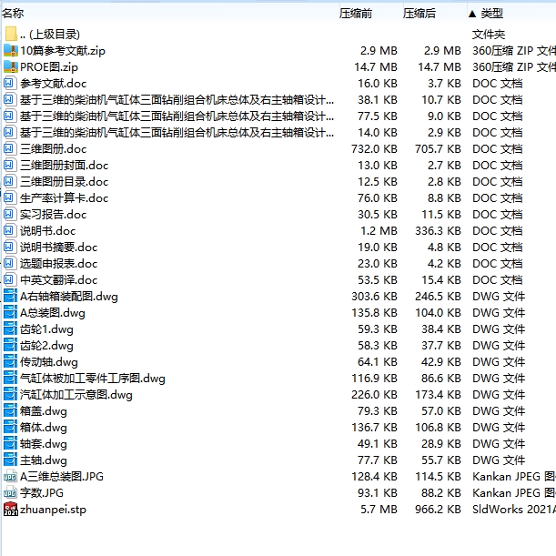The height and width of the screenshot is (556, 556).
Task: Click the 705.7 KB compressed size value
Action: click(x=438, y=149)
